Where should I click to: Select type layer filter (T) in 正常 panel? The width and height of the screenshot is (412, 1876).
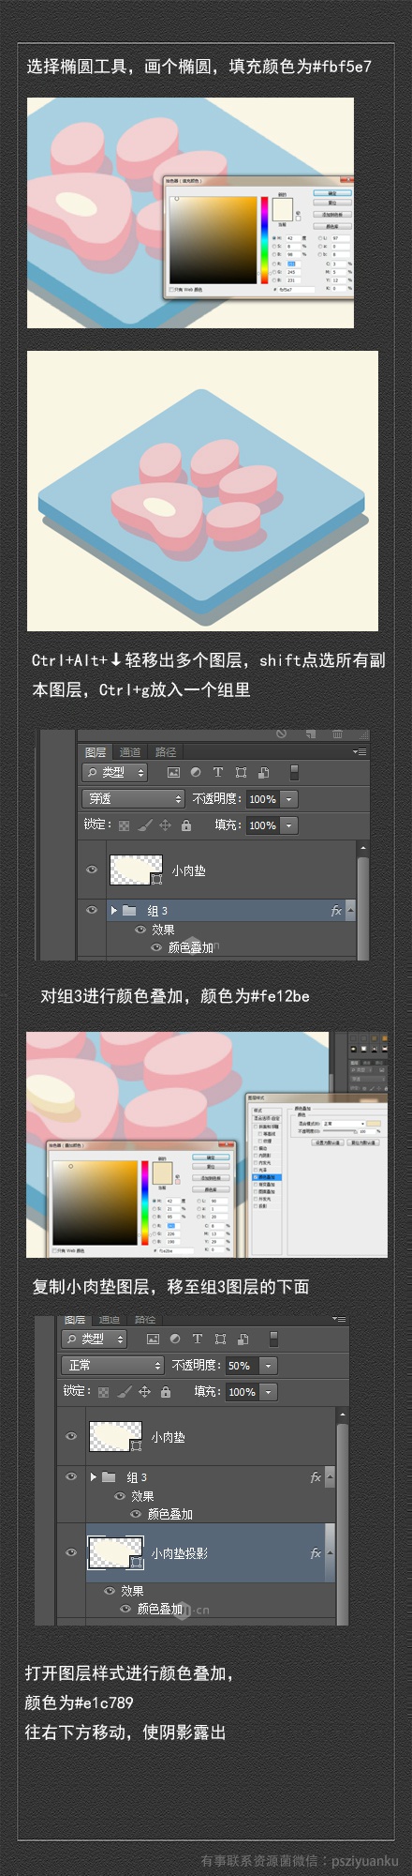[x=198, y=1339]
